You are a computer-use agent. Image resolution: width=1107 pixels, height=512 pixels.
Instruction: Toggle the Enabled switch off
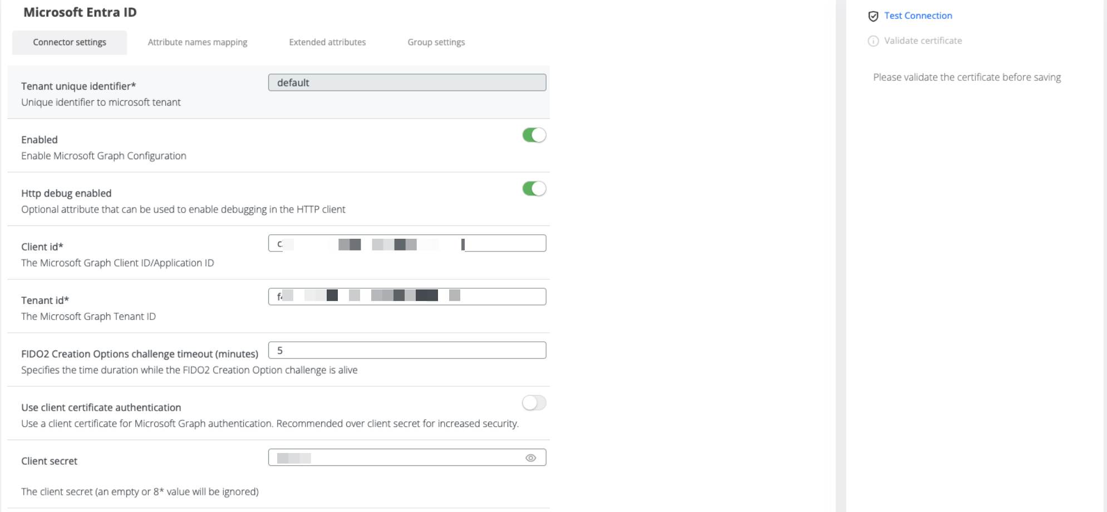534,135
